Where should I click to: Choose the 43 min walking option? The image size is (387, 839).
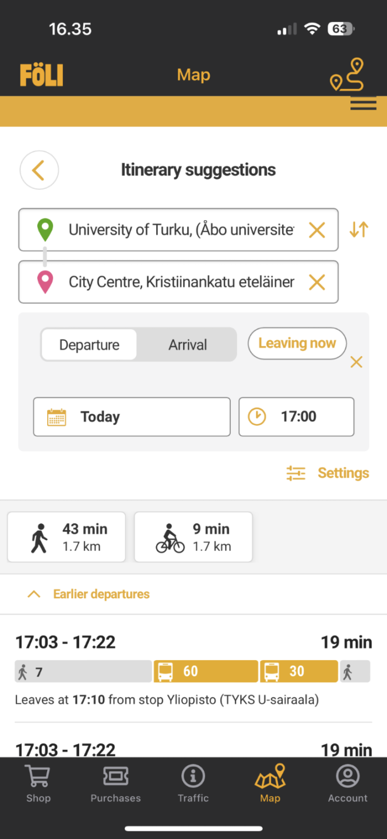[x=66, y=537]
